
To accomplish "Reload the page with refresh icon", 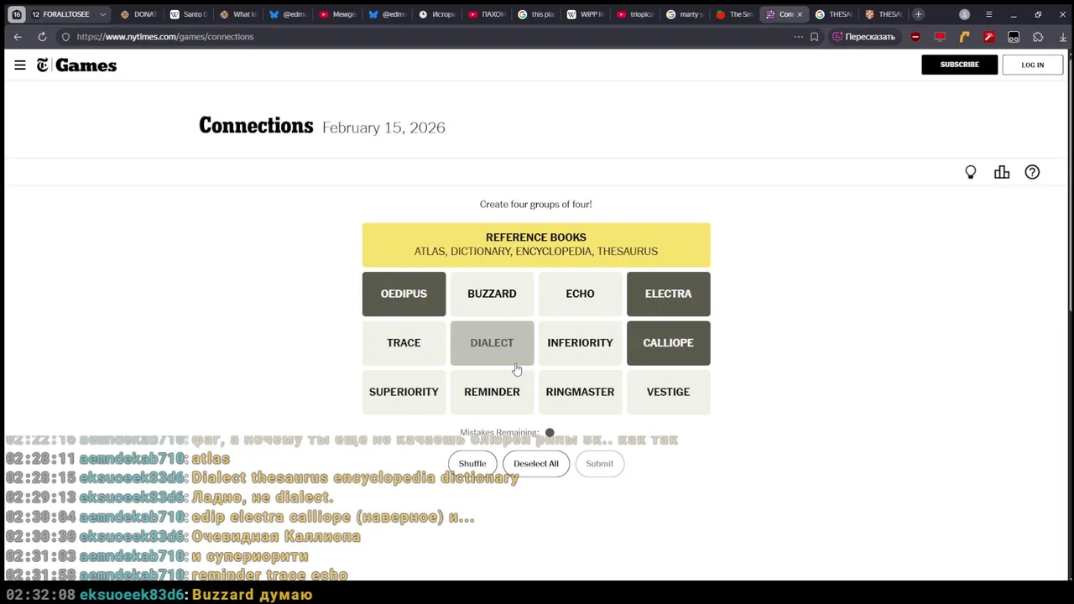I will pyautogui.click(x=42, y=37).
